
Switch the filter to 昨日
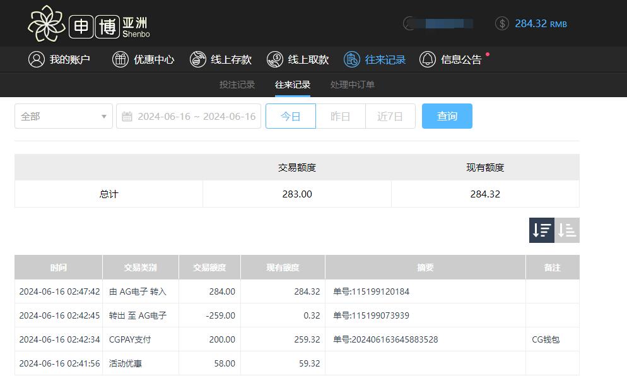[341, 116]
